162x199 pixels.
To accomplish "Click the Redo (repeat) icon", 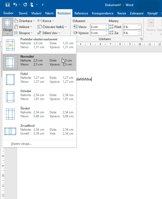I will [x=25, y=5].
